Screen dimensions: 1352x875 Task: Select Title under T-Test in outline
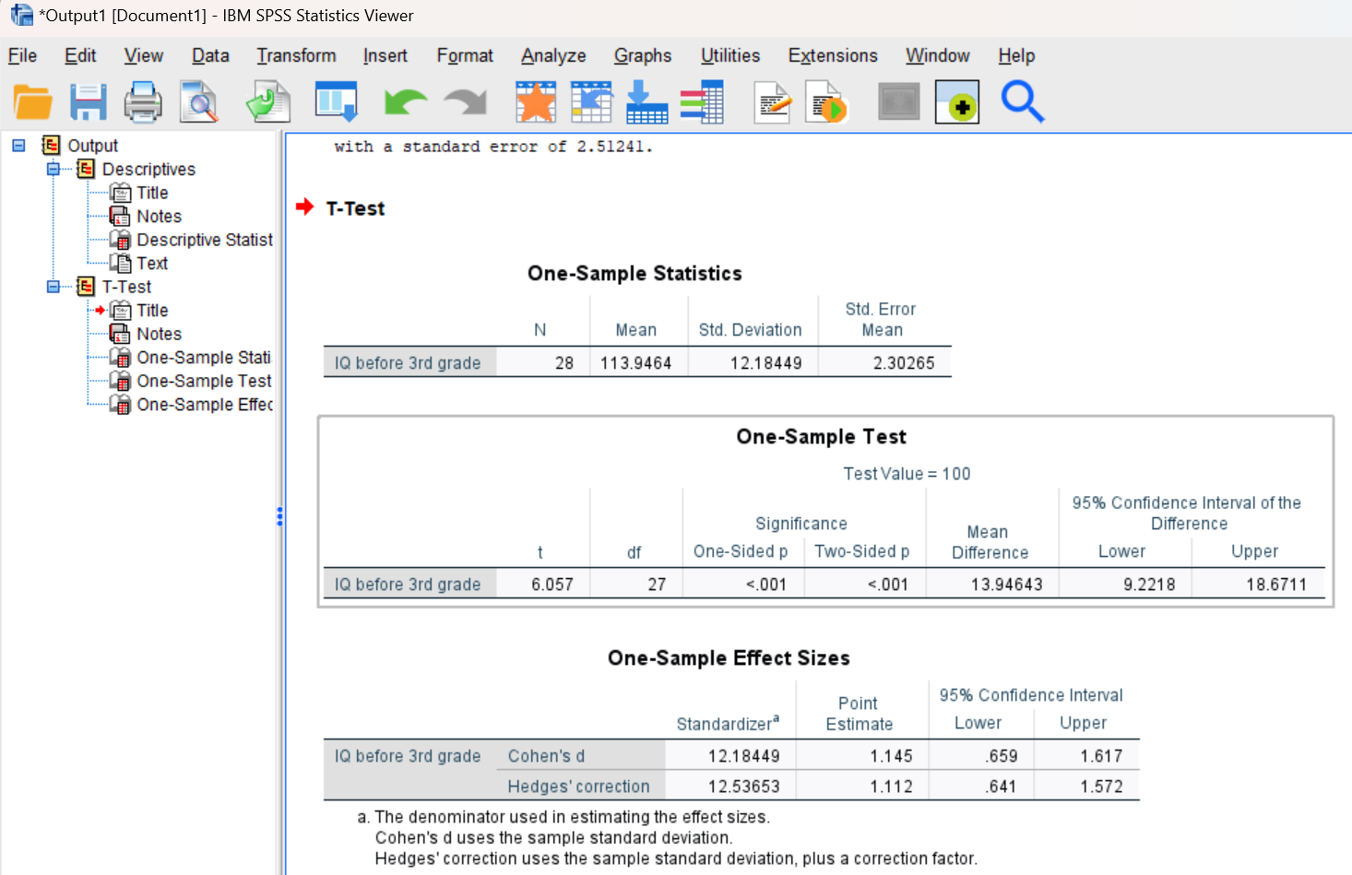click(x=152, y=311)
